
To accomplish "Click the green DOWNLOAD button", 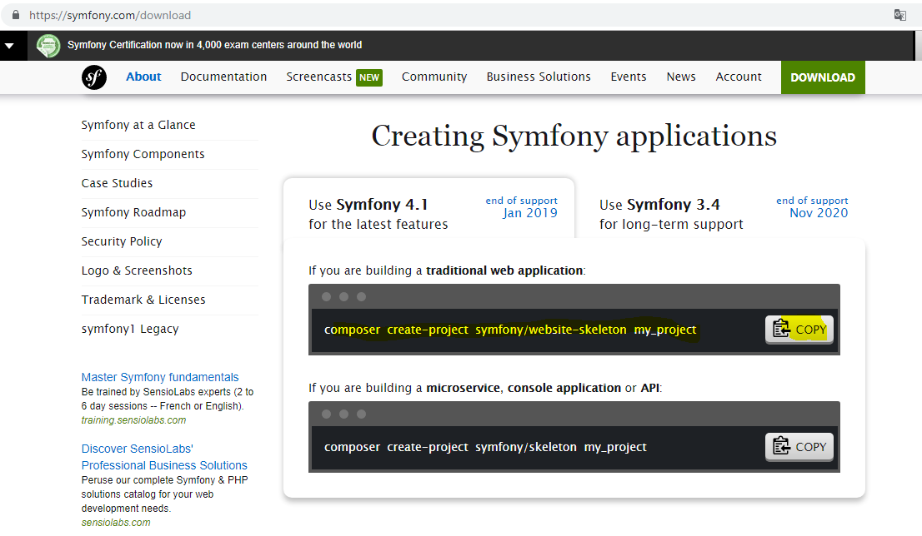I will click(x=822, y=77).
